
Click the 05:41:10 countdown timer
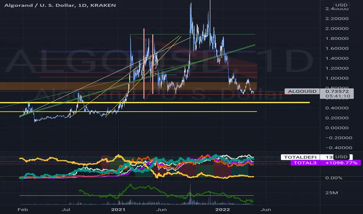pos(337,96)
